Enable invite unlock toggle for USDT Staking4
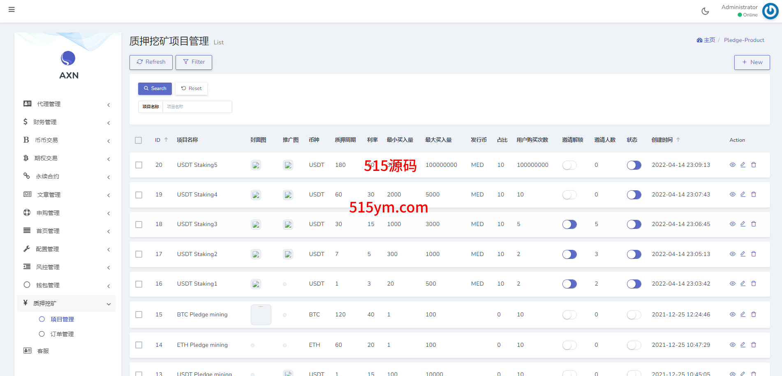Viewport: 782px width, 376px height. pos(569,195)
